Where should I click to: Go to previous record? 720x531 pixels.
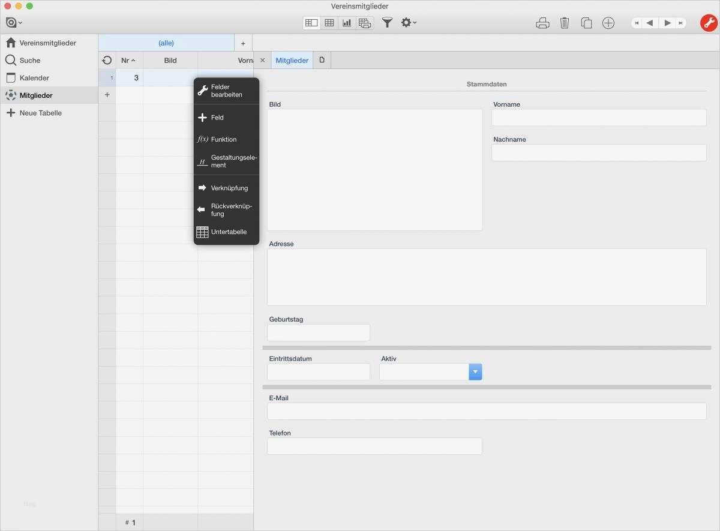tap(650, 23)
